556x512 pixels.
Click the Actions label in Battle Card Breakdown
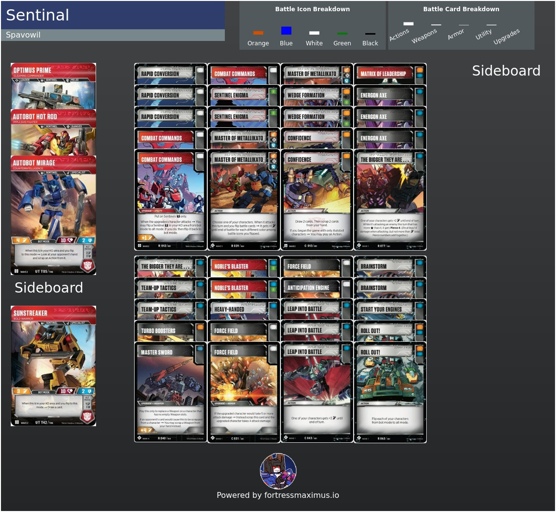point(399,35)
